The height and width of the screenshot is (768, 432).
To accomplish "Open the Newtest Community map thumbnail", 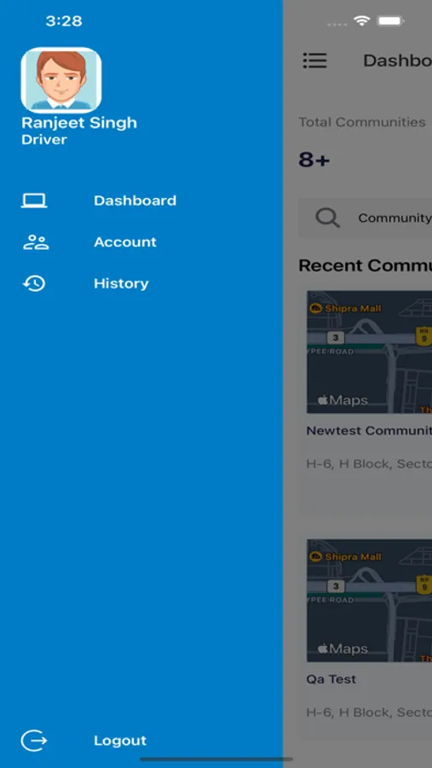I will pyautogui.click(x=370, y=352).
